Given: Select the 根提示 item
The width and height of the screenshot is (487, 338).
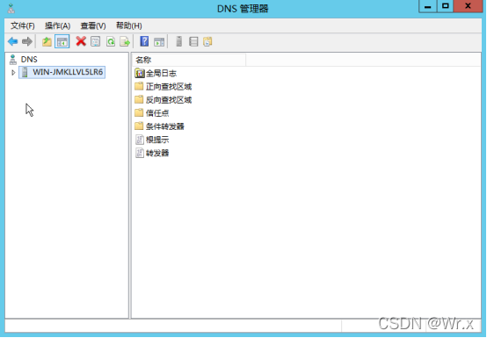Looking at the screenshot, I should click(x=152, y=140).
